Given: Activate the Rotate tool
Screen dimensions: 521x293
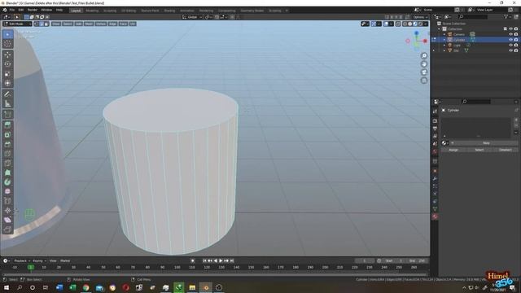Looking at the screenshot, I should point(7,64).
